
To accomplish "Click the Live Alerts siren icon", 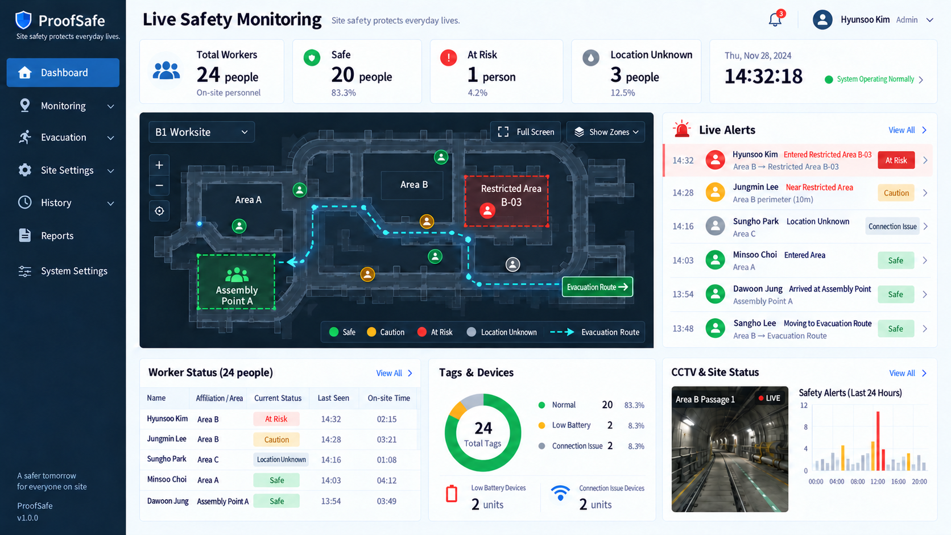I will 681,130.
